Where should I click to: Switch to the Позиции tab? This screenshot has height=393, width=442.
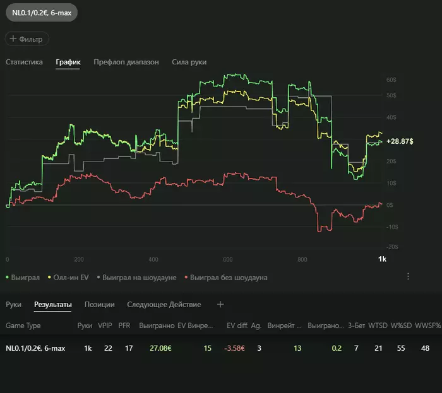click(x=100, y=305)
